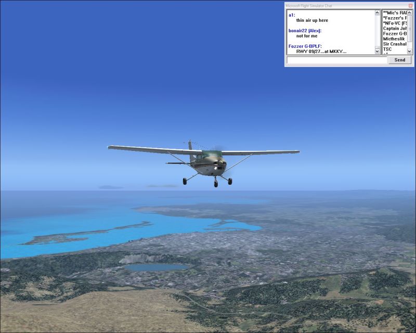The height and width of the screenshot is (333, 416).
Task: Focus the chat message input field
Action: click(x=337, y=60)
